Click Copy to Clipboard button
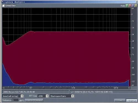The image size is (138, 103). tap(34, 101)
